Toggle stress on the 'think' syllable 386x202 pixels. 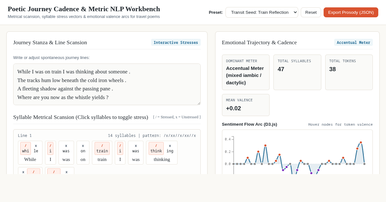click(156, 148)
